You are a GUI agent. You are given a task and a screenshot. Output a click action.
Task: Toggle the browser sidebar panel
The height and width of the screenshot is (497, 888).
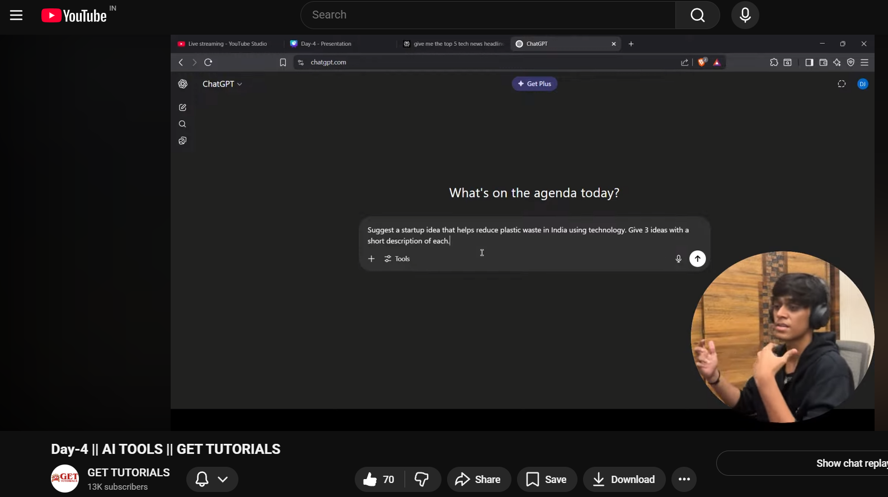tap(809, 62)
